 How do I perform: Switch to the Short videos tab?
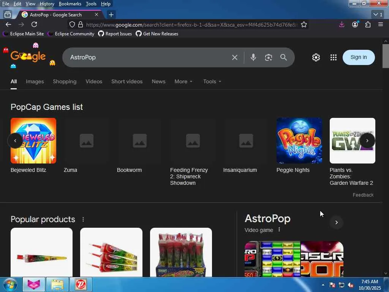(127, 81)
